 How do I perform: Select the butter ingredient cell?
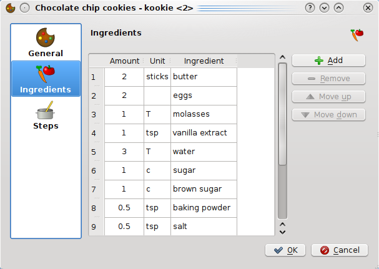204,77
